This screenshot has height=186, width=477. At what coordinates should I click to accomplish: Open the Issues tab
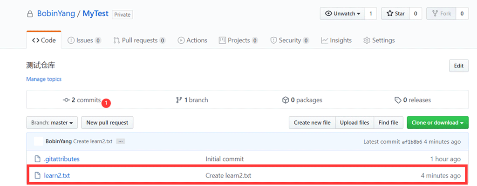click(x=84, y=40)
